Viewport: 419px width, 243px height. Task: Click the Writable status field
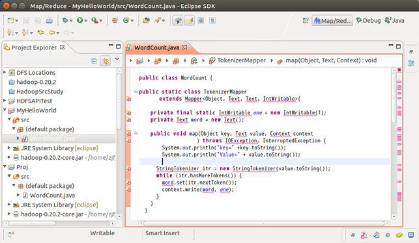[x=102, y=233]
